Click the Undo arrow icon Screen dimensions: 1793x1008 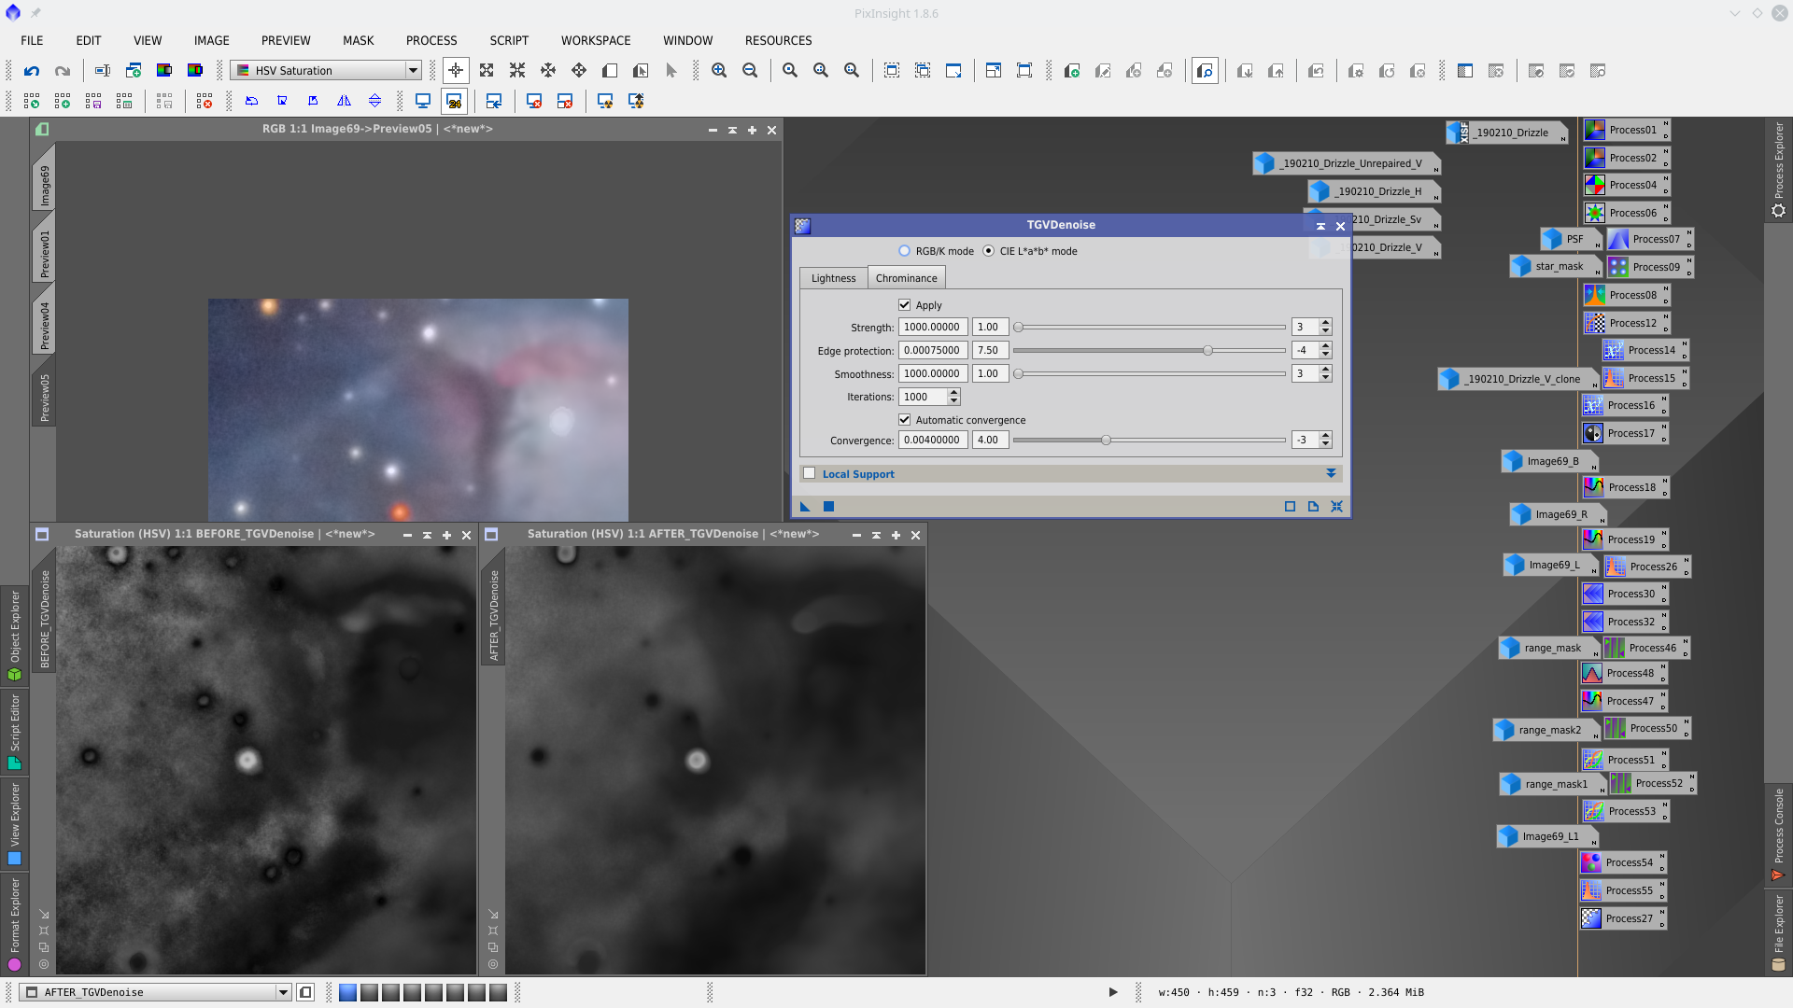[32, 71]
